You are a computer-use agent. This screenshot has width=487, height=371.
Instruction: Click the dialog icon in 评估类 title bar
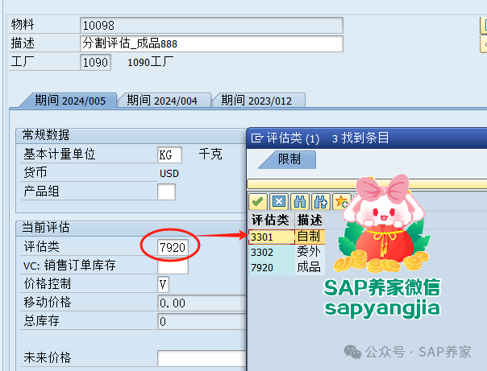257,138
